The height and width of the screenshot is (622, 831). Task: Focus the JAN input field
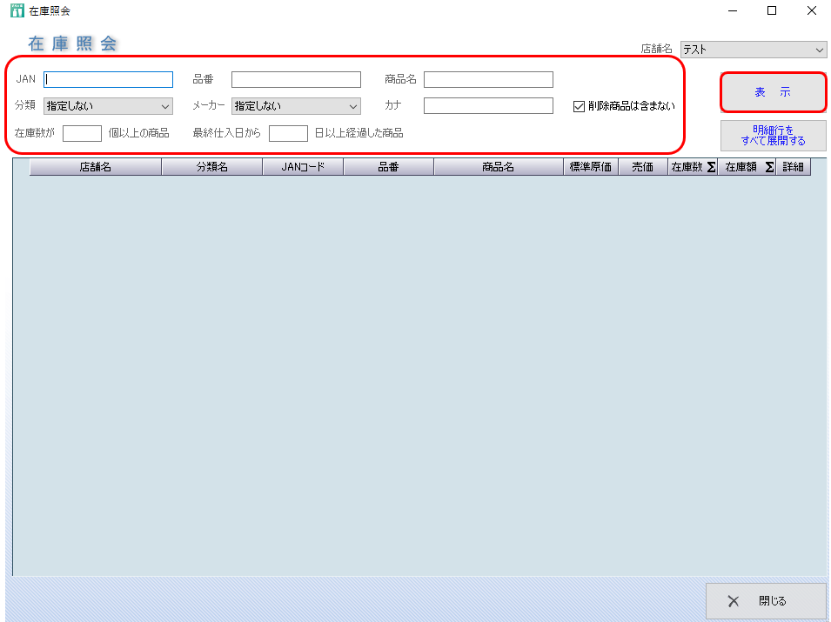tap(109, 79)
